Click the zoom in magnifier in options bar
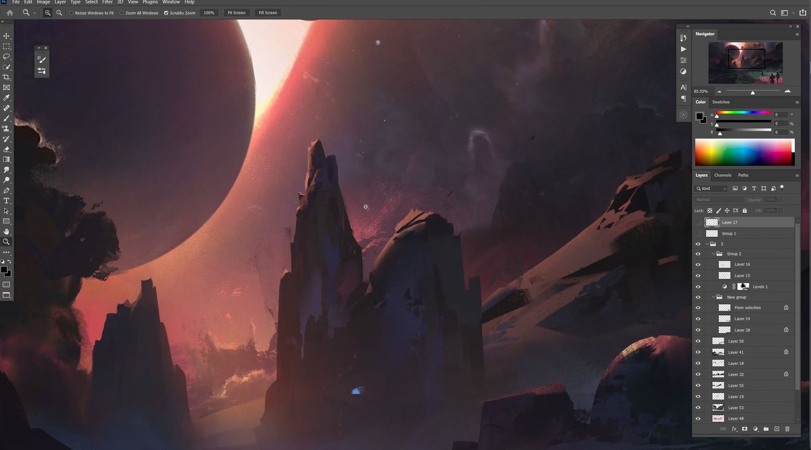Viewport: 811px width, 450px height. click(48, 12)
